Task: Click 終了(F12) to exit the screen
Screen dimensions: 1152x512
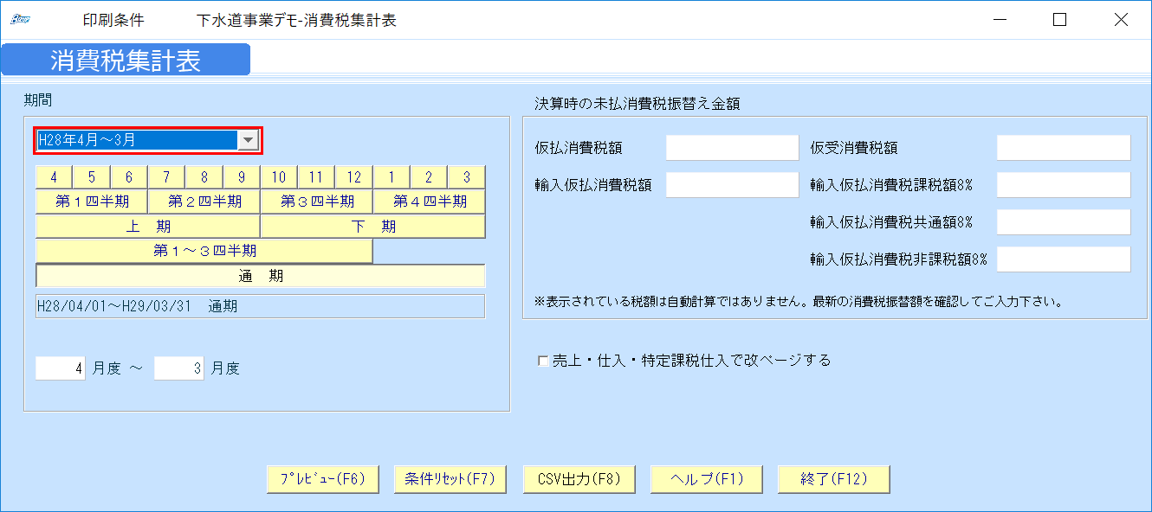Action: (833, 478)
